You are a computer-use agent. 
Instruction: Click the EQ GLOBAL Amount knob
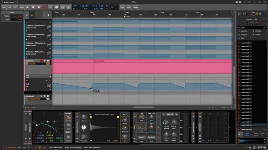pyautogui.click(x=68, y=117)
